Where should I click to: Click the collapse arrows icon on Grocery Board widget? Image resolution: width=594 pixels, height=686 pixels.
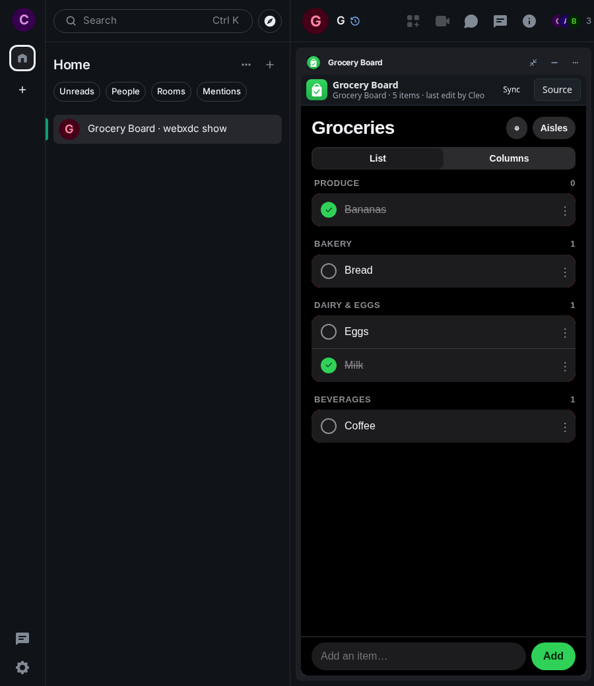533,63
